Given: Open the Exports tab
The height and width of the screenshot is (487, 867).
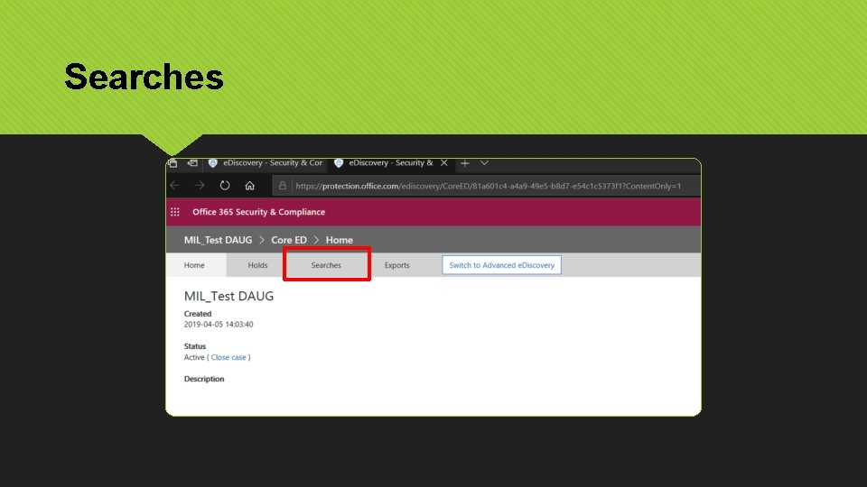Looking at the screenshot, I should (x=397, y=265).
